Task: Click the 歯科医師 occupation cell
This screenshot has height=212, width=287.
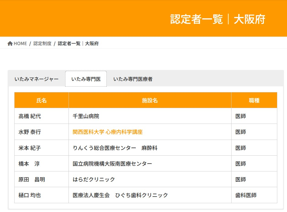Action: pos(254,195)
